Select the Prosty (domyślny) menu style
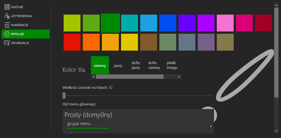This screenshot has height=138, width=281. 88,115
